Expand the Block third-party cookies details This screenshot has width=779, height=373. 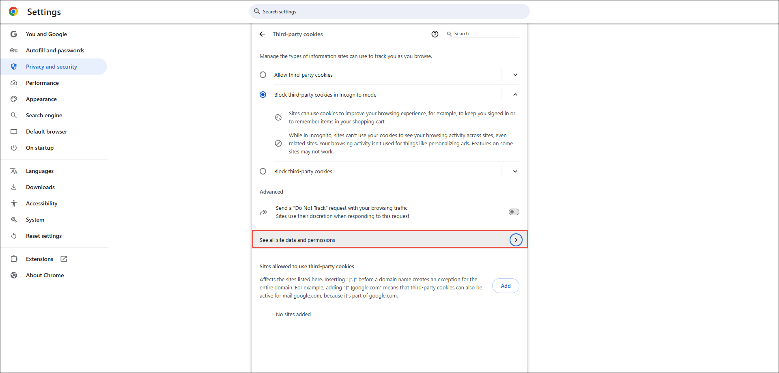(514, 171)
